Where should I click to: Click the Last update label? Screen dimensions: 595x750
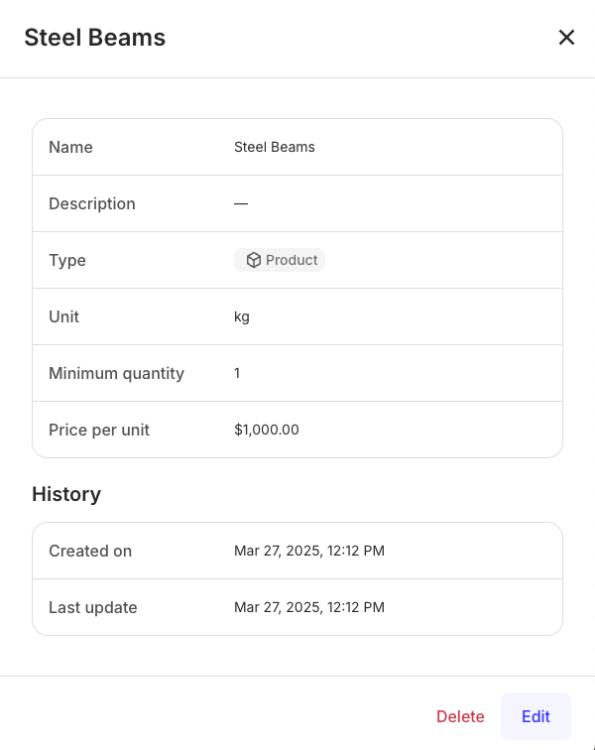coord(93,607)
